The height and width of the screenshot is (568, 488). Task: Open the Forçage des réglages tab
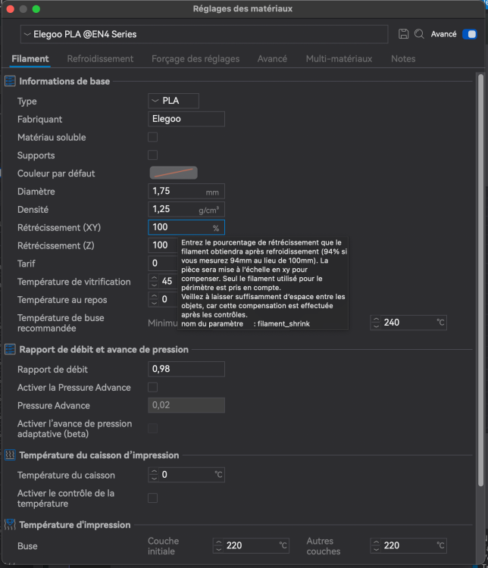(x=196, y=58)
